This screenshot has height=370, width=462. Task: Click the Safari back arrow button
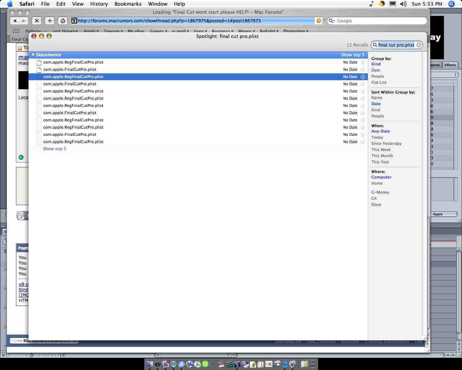15,21
